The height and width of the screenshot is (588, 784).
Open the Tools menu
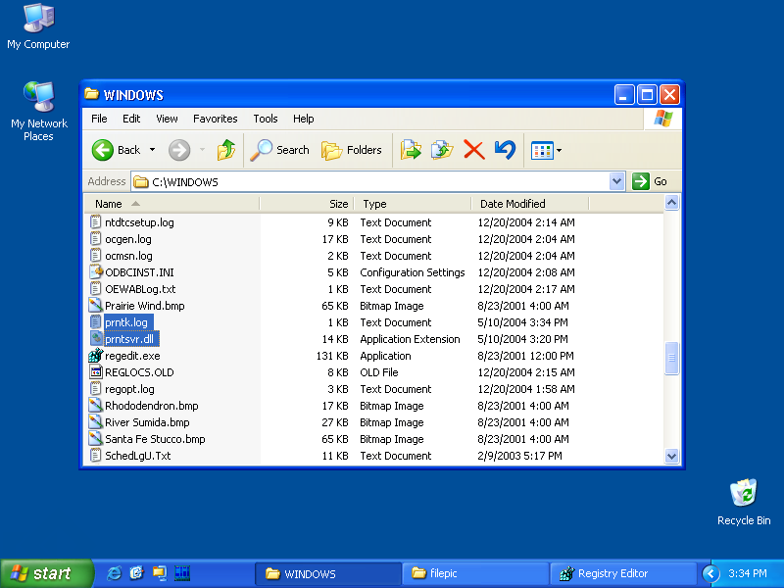[x=265, y=119]
